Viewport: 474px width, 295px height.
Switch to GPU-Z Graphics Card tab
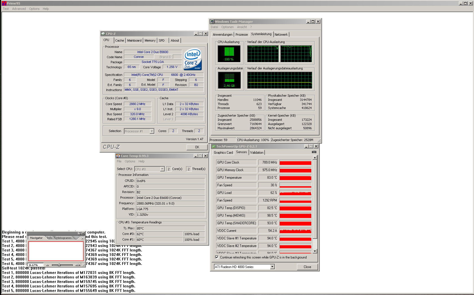(x=223, y=153)
